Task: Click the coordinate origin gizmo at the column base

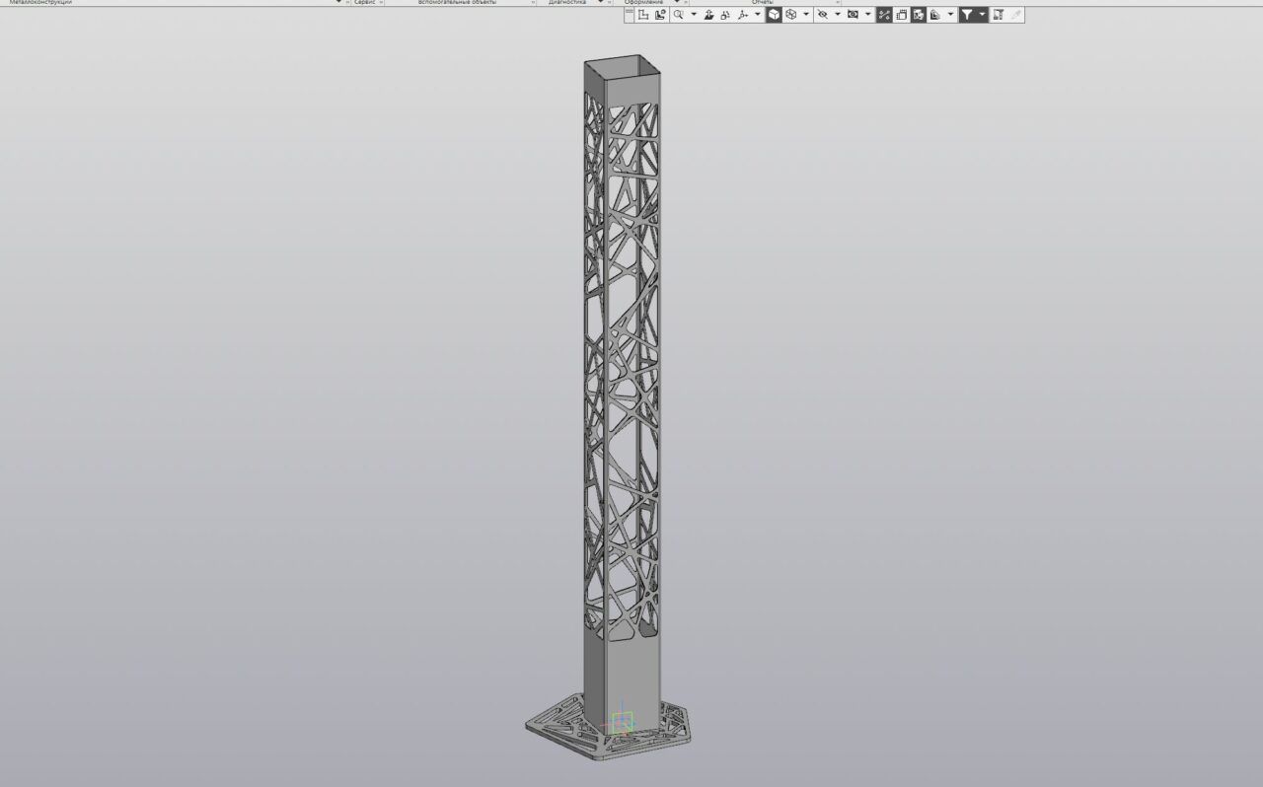Action: (621, 723)
